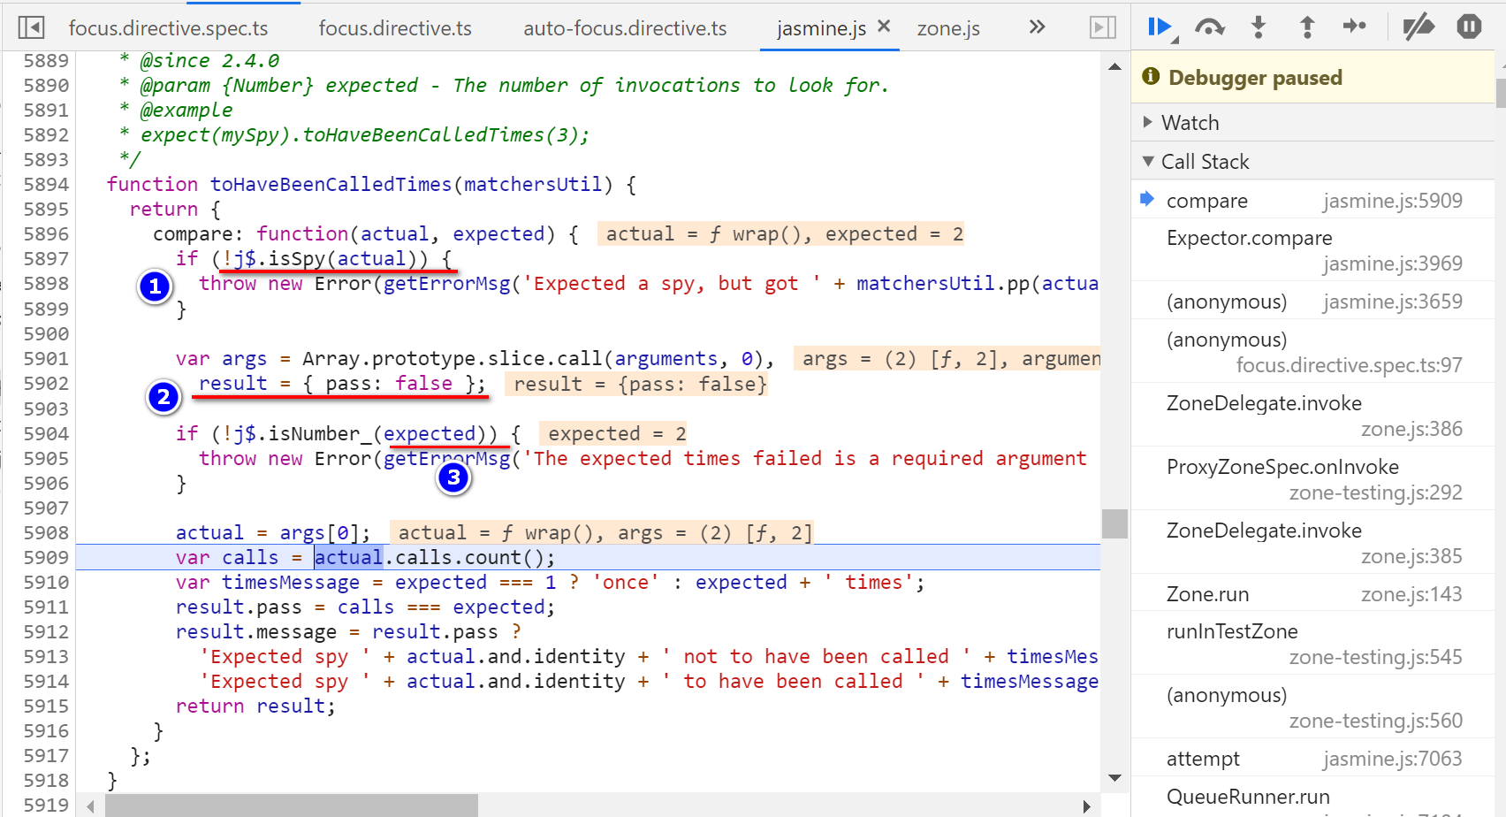Switch to the zone.js tab

pyautogui.click(x=948, y=28)
